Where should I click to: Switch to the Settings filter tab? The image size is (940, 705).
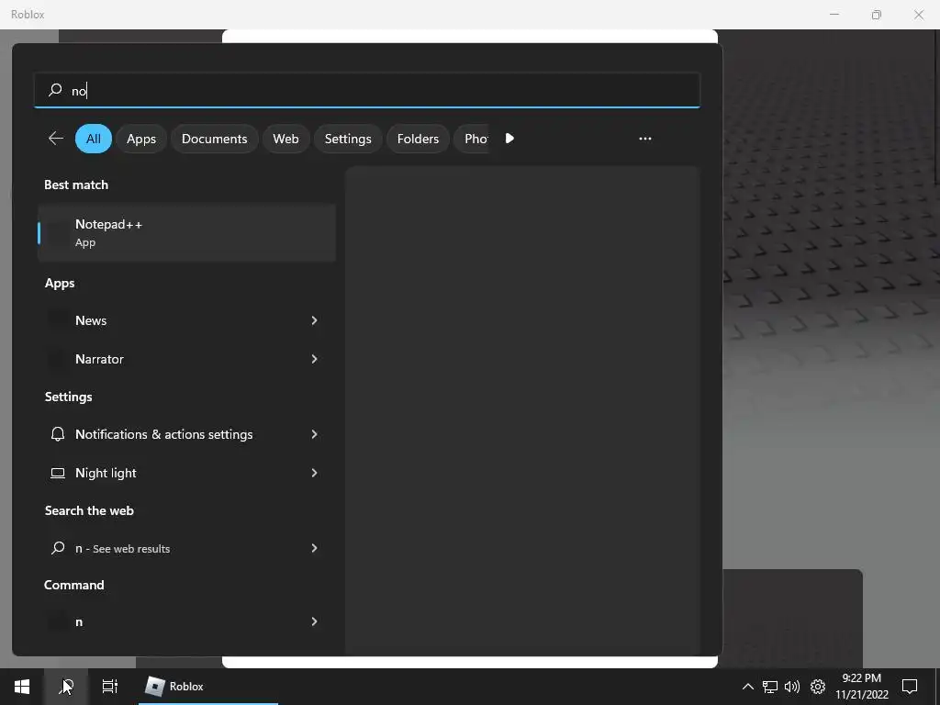click(348, 139)
